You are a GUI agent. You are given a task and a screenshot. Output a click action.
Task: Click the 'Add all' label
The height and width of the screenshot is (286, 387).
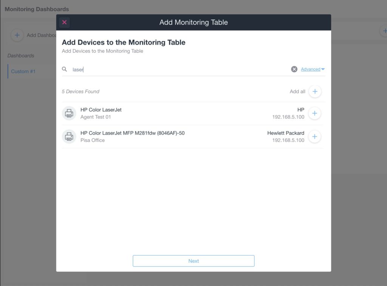coord(297,92)
